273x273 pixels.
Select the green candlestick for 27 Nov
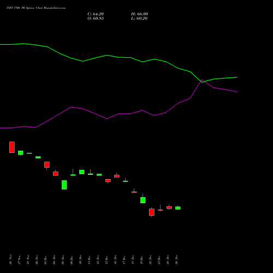click(21, 153)
